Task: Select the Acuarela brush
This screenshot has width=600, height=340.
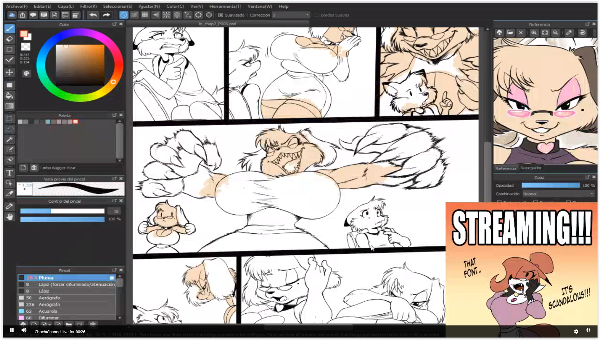Action: (x=48, y=311)
